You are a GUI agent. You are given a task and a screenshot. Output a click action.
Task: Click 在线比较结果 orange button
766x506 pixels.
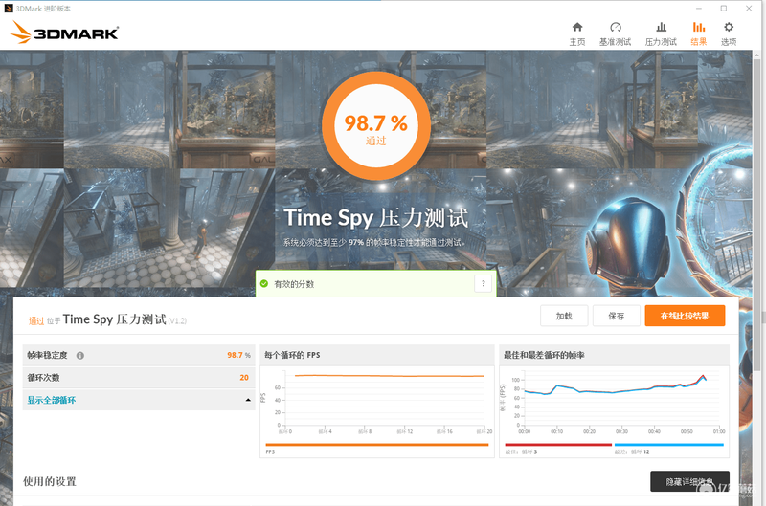click(685, 316)
